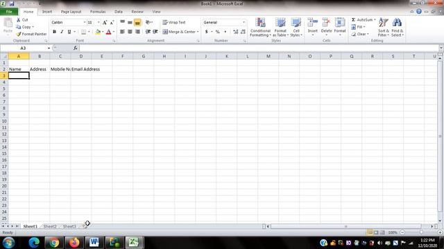Shrink font size with smaller A icon
The image size is (444, 249).
[x=112, y=22]
